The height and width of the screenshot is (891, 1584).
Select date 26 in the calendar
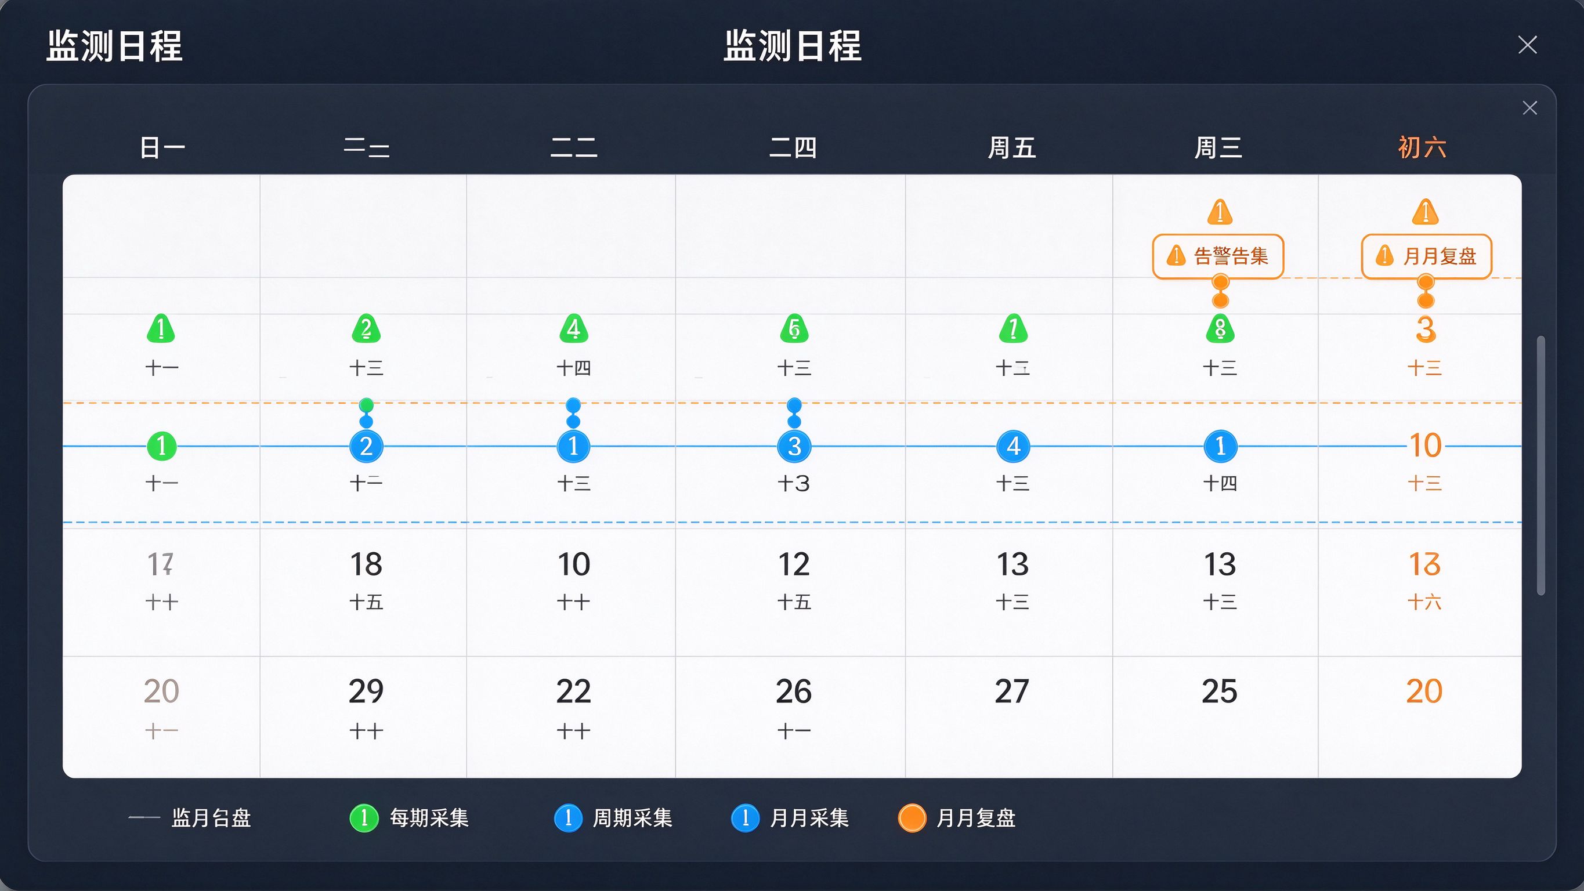794,691
